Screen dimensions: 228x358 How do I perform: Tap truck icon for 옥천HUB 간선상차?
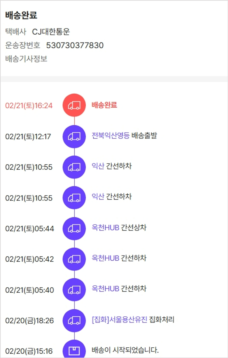click(x=74, y=228)
